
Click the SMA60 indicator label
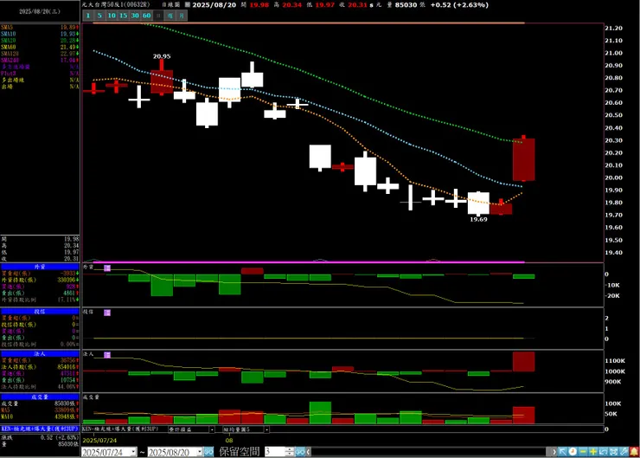click(x=8, y=47)
